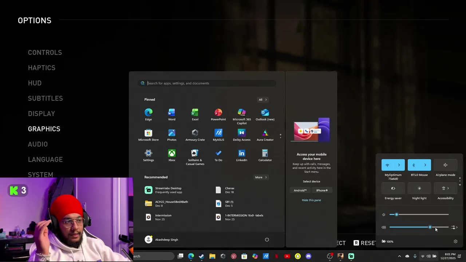Click the Pinterest icon on the taskbar
The height and width of the screenshot is (262, 466).
[x=234, y=256]
